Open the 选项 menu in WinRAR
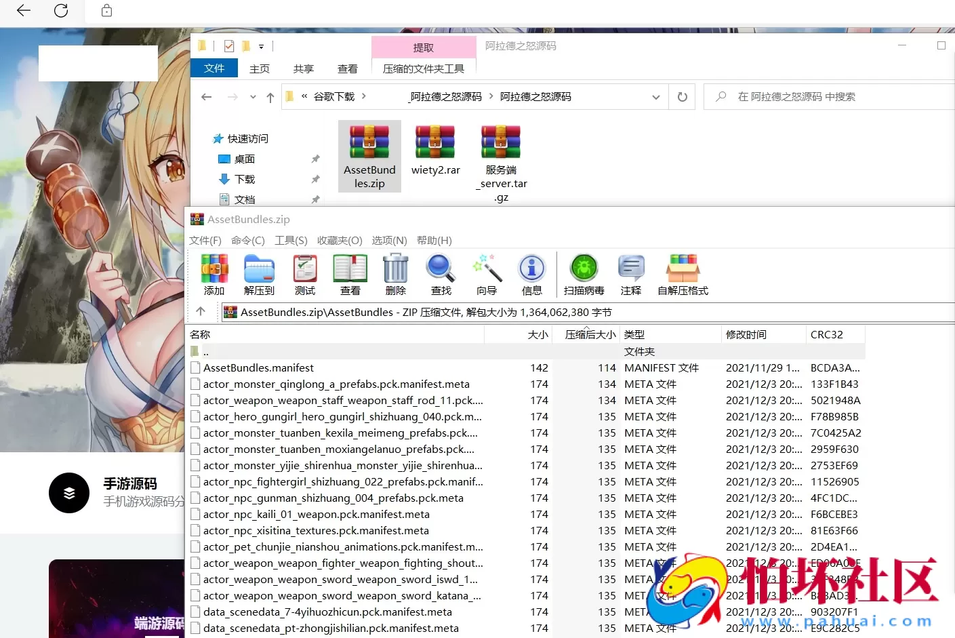This screenshot has width=955, height=638. 388,240
